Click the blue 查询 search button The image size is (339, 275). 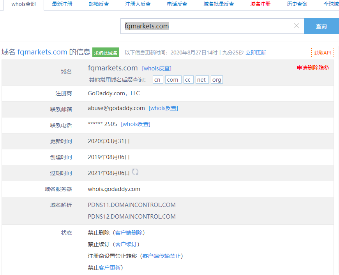coord(321,26)
